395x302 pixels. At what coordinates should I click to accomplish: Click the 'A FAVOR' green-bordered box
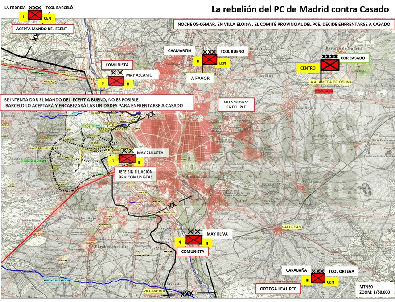(x=200, y=78)
